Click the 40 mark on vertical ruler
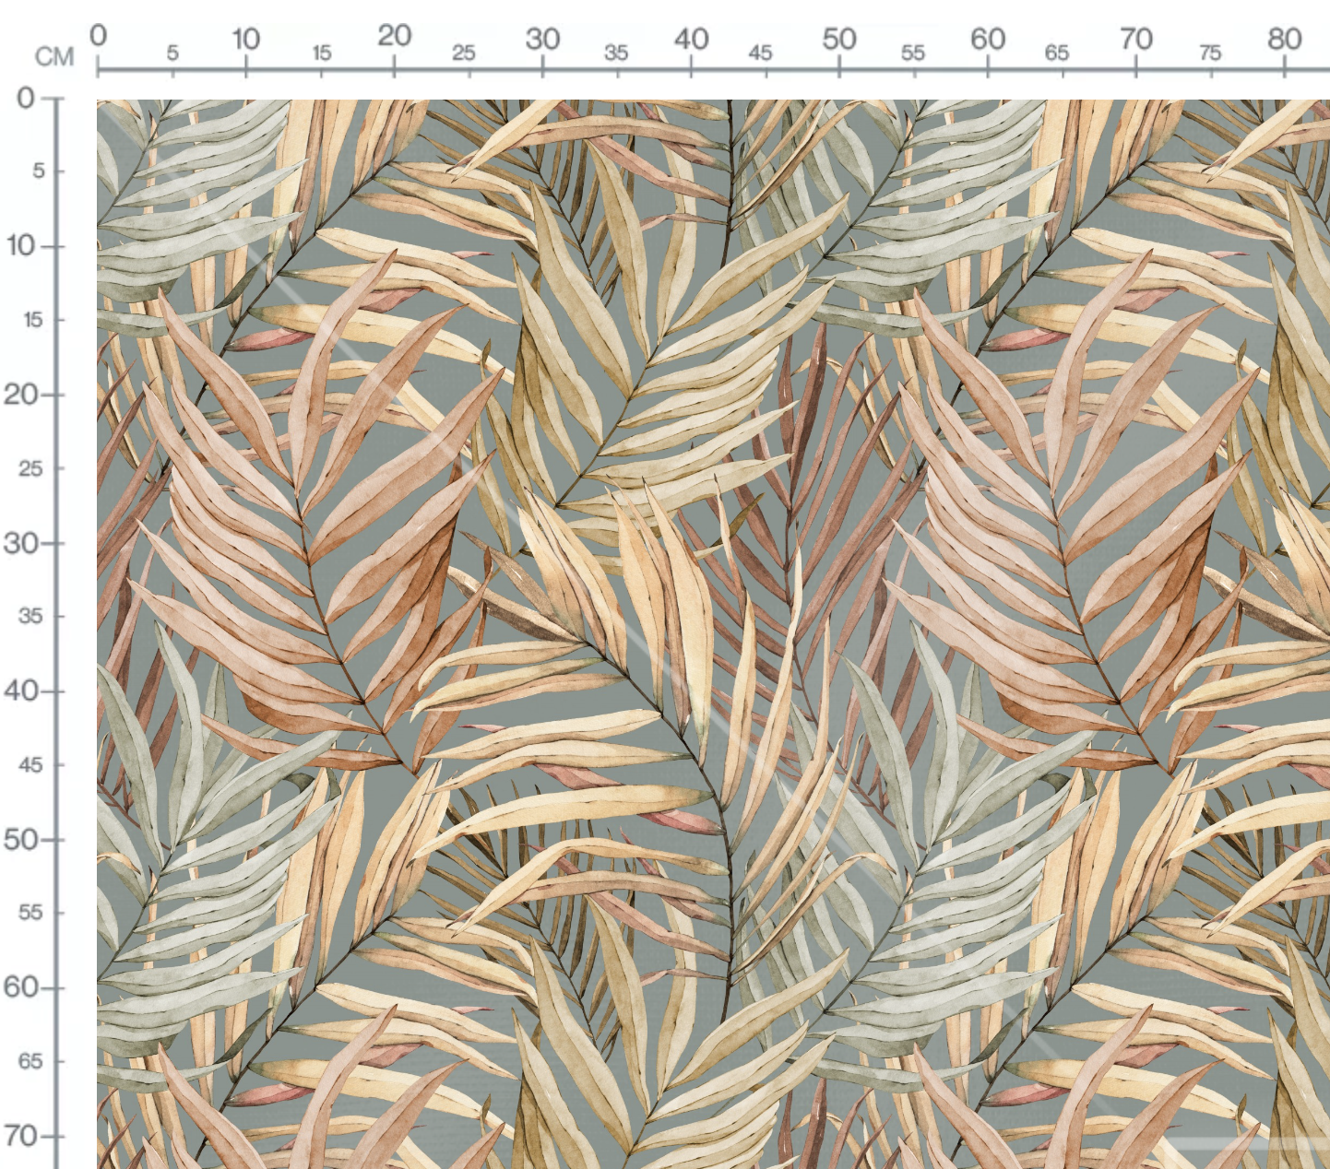This screenshot has height=1169, width=1330. tap(20, 691)
